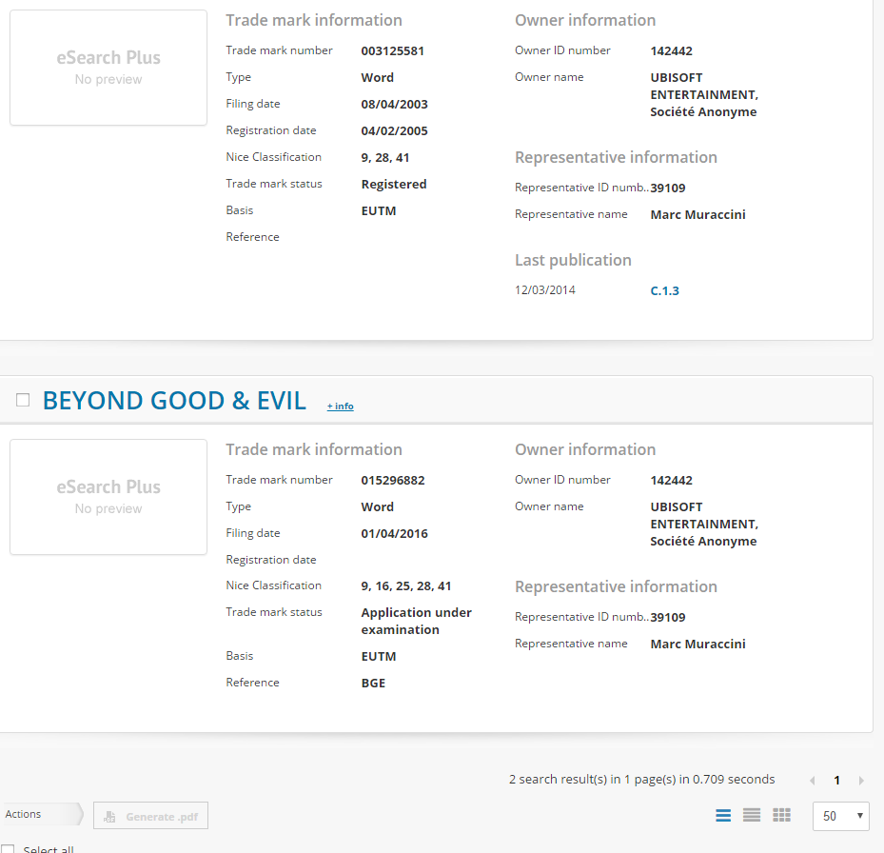Image resolution: width=884 pixels, height=853 pixels.
Task: Click the UBISOFT owner name for trade mark 015296882
Action: 704,525
